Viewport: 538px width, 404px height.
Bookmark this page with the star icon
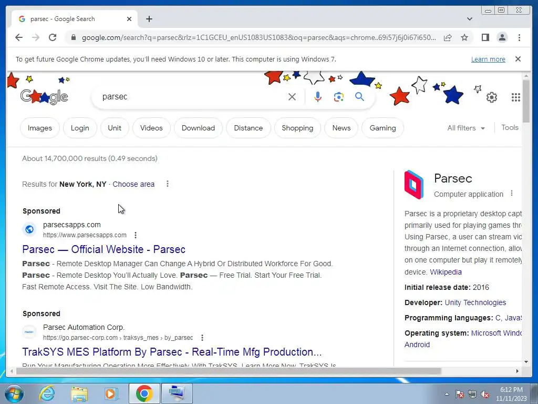[464, 37]
